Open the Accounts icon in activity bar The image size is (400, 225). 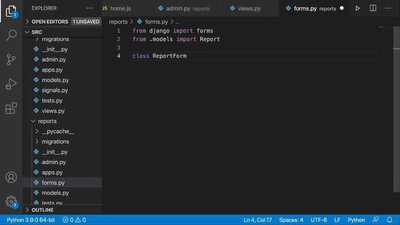[11, 177]
